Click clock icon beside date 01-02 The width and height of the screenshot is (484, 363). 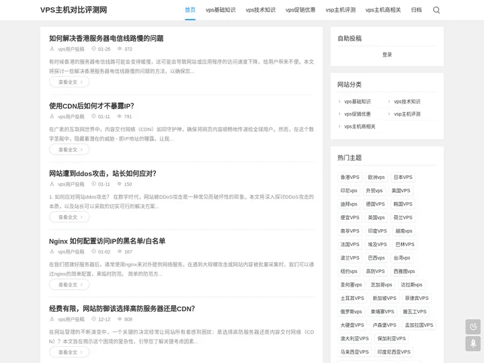[x=94, y=251]
